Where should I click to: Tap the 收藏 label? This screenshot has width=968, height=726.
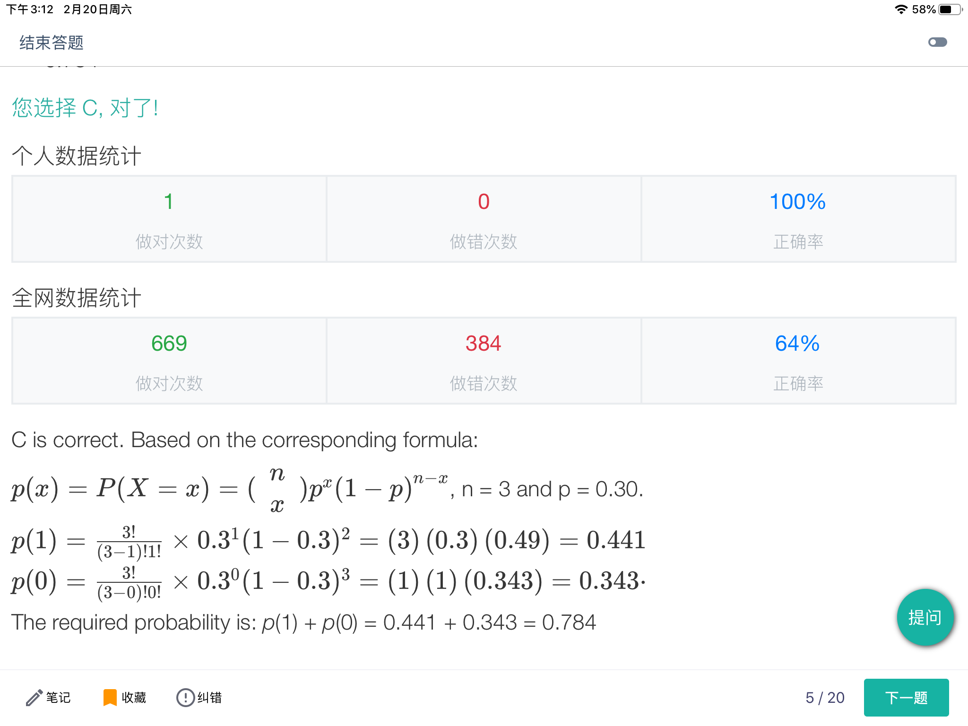point(134,698)
